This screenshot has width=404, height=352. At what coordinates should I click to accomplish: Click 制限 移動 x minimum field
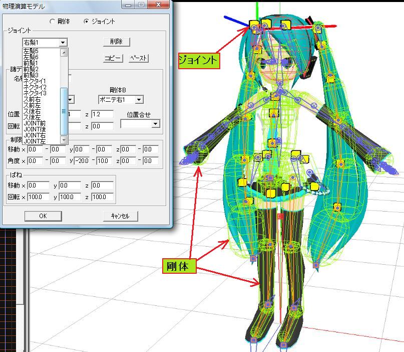(35, 149)
